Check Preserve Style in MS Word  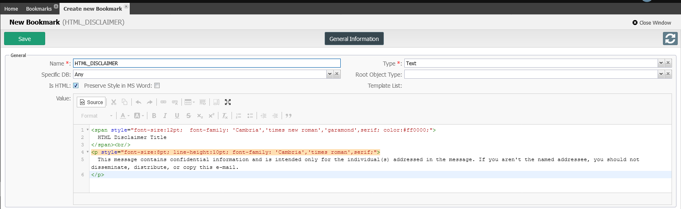(x=157, y=86)
